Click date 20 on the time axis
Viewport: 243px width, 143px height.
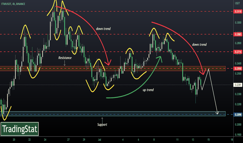pyautogui.click(x=14, y=140)
